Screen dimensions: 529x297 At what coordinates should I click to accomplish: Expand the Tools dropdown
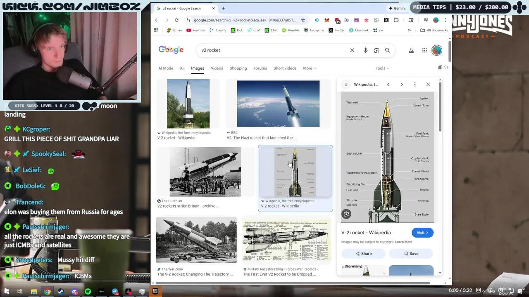pyautogui.click(x=382, y=68)
